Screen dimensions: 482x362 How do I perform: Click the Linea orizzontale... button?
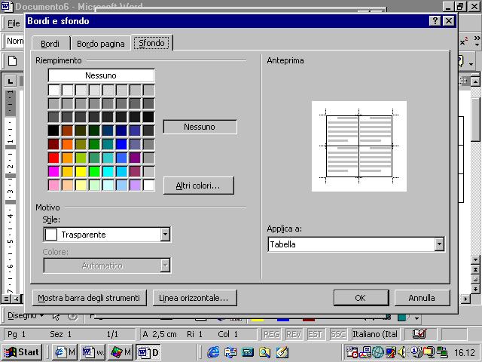tap(194, 298)
